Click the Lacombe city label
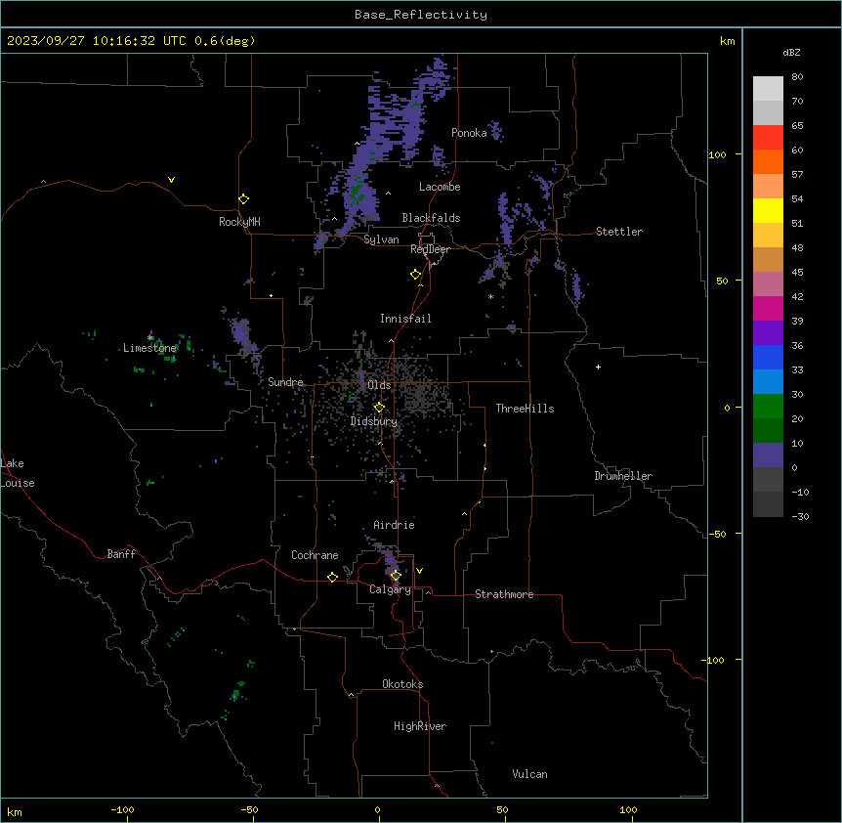Screen dimensions: 842x823 [x=440, y=187]
